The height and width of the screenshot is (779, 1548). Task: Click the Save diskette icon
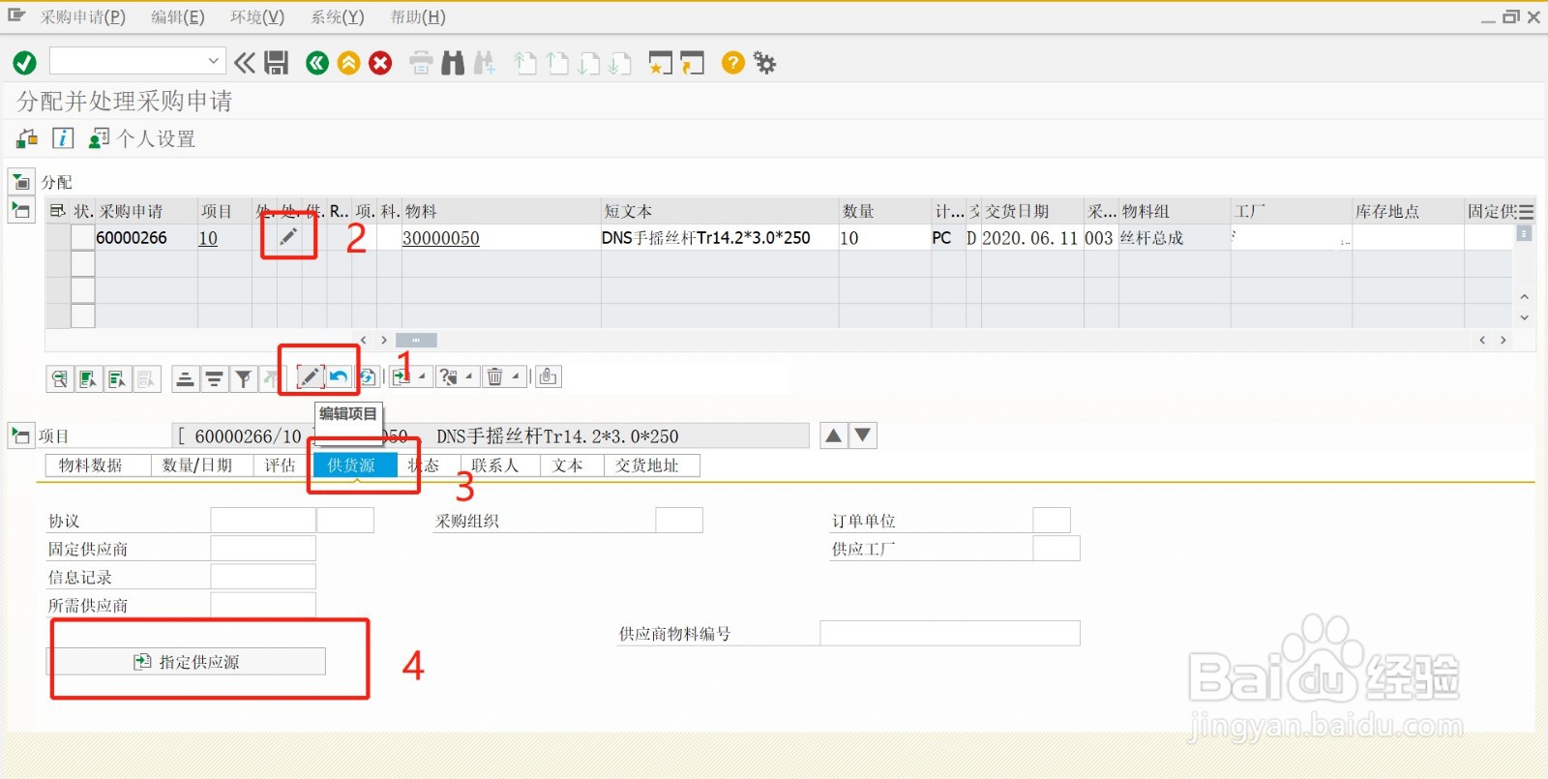click(x=277, y=63)
